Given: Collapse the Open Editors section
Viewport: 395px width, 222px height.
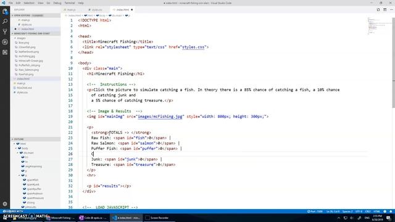Looking at the screenshot, I should coord(35,15).
